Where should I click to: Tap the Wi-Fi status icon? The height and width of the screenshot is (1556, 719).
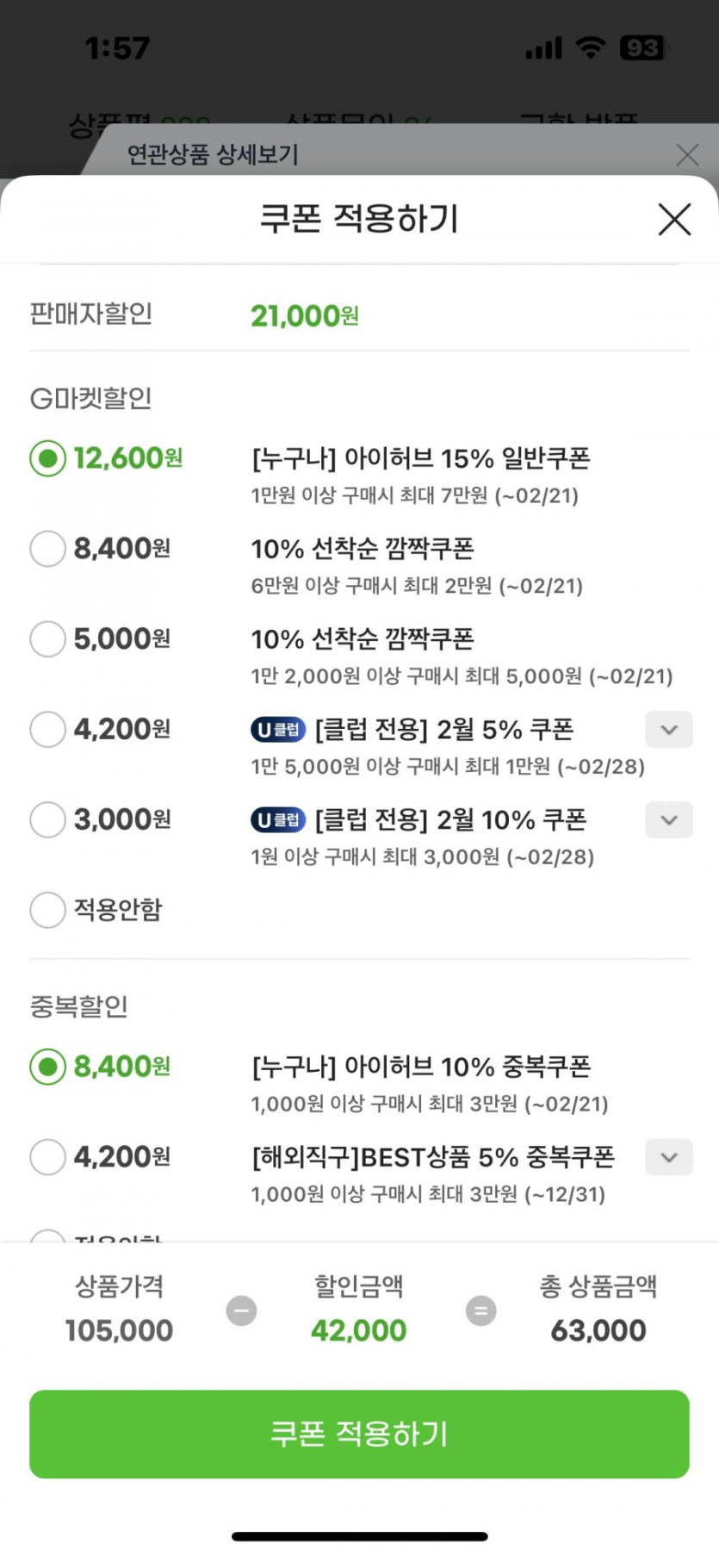pyautogui.click(x=591, y=47)
